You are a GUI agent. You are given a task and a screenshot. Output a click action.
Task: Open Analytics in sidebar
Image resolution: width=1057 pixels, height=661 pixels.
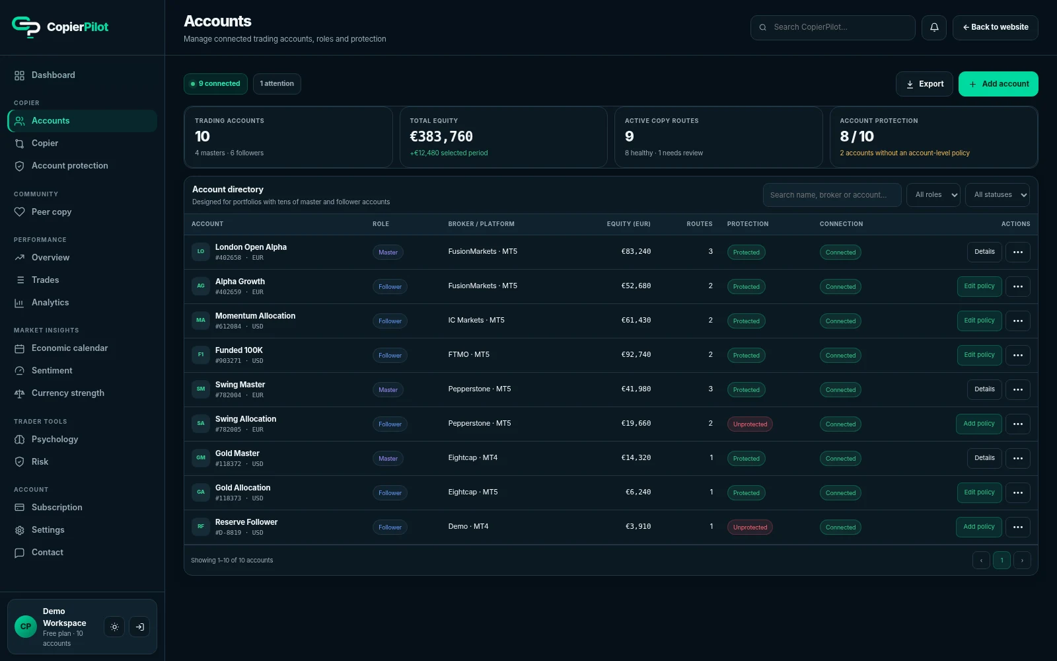pyautogui.click(x=82, y=303)
